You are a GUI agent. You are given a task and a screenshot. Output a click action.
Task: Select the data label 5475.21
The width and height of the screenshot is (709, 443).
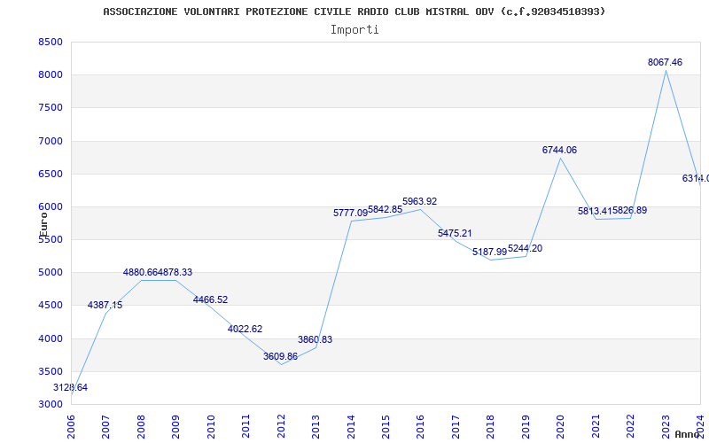click(455, 233)
